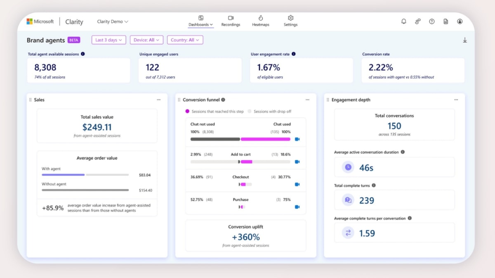Click info icon beside User engagement rate
The height and width of the screenshot is (278, 495).
click(293, 54)
